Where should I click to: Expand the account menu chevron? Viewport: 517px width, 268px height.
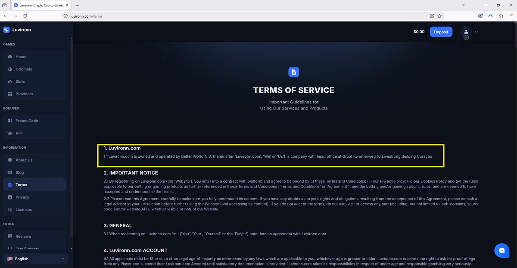[x=477, y=32]
